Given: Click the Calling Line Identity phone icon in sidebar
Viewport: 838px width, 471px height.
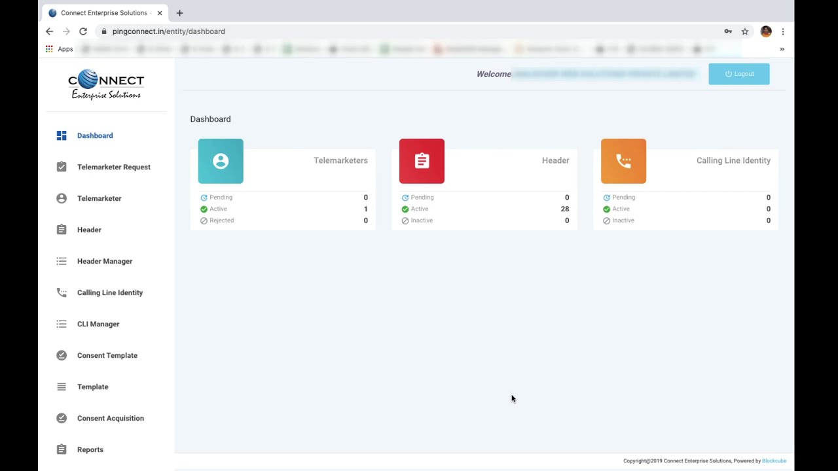Looking at the screenshot, I should coord(62,292).
